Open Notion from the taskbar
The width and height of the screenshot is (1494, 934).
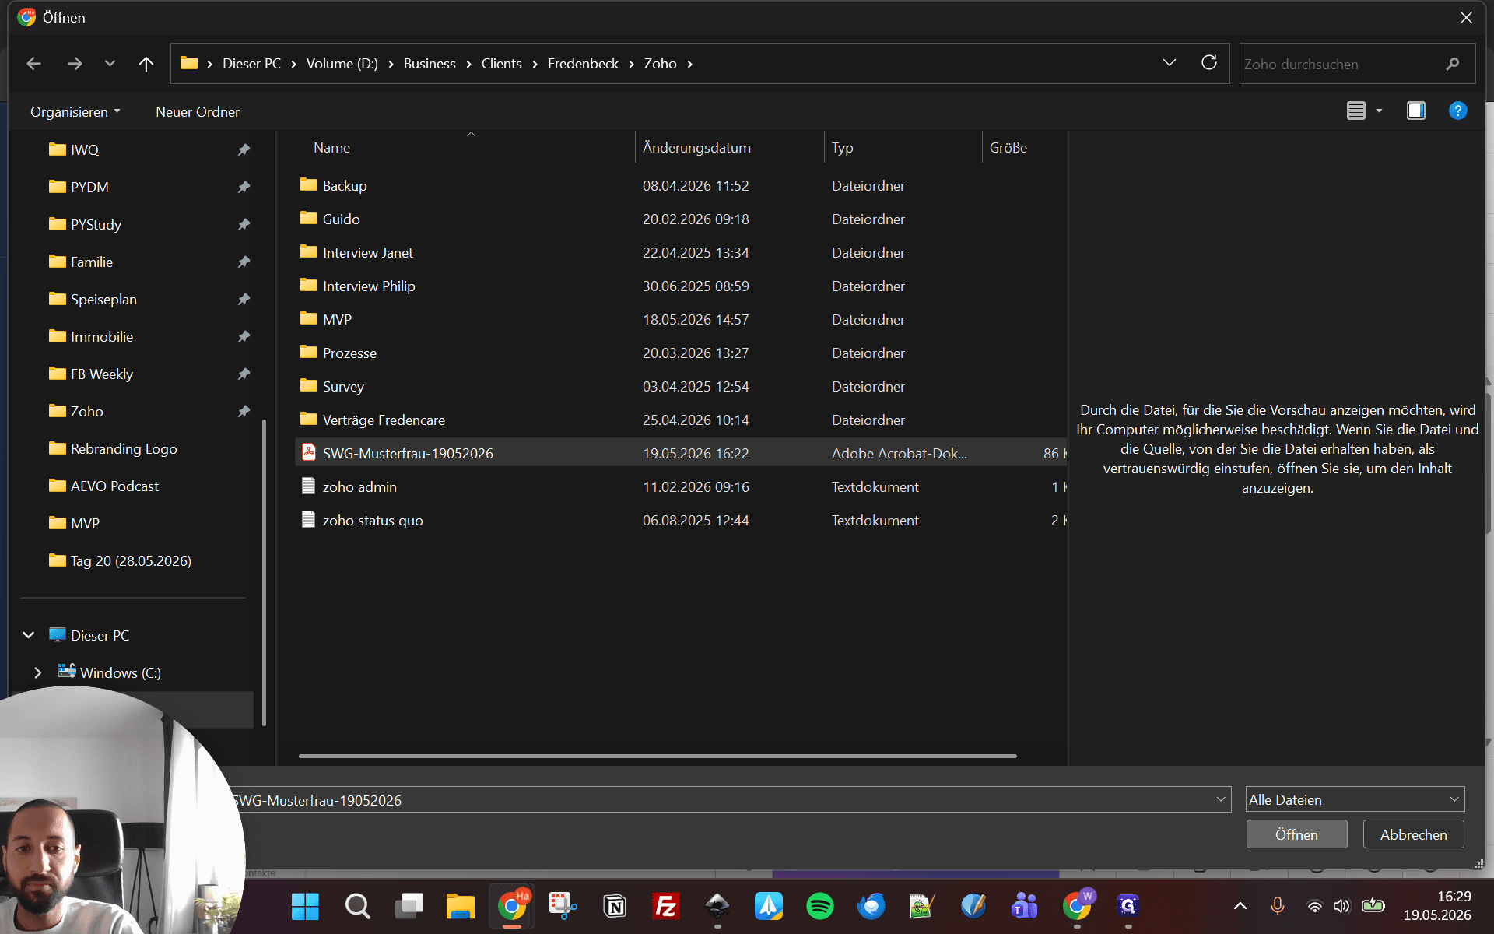point(615,905)
